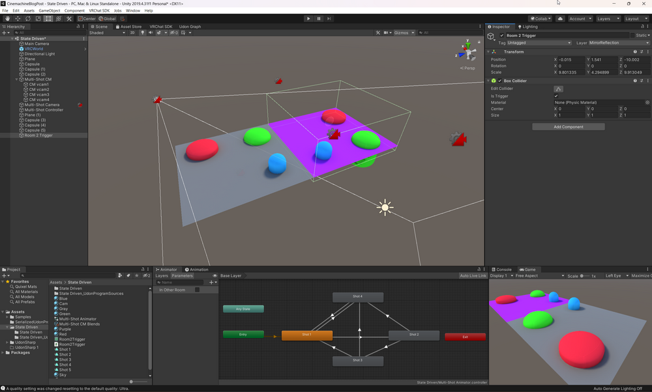Select the Hand tool in toolbar
This screenshot has height=392, width=652.
7,18
